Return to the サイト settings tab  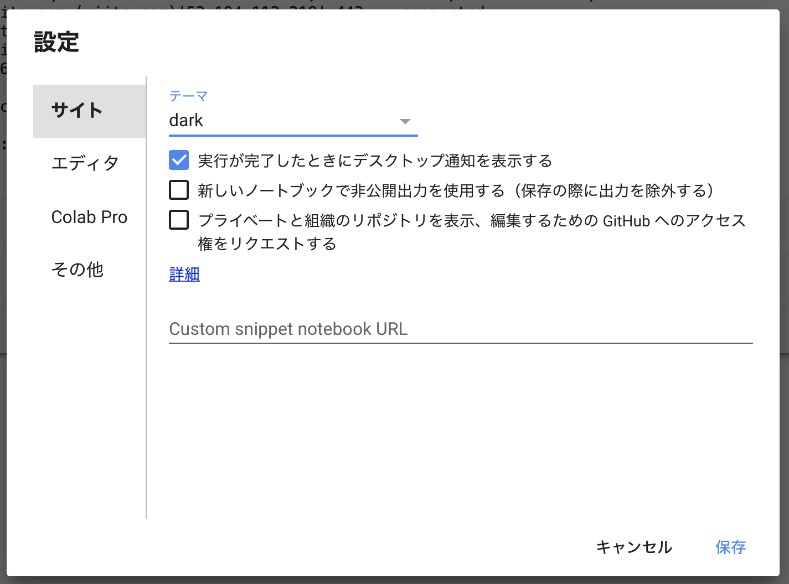click(x=77, y=111)
